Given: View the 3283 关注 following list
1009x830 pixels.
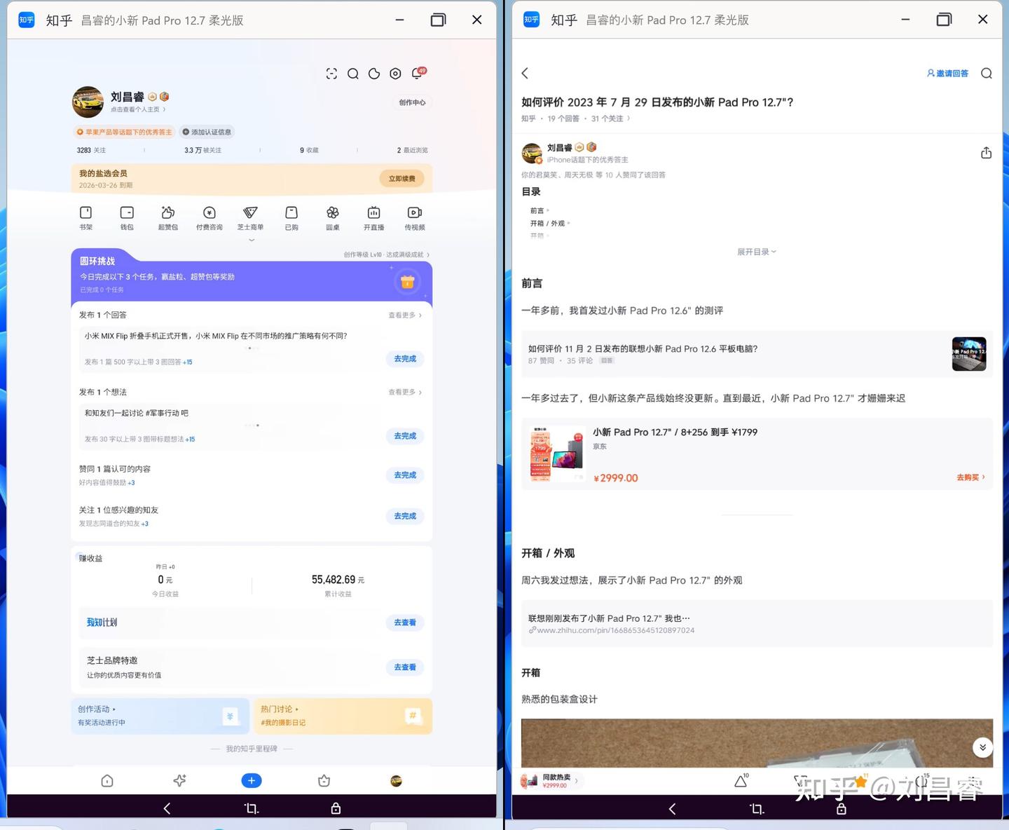Looking at the screenshot, I should point(91,150).
